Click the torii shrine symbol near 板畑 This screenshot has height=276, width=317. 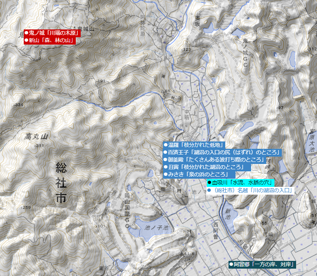[178, 191]
